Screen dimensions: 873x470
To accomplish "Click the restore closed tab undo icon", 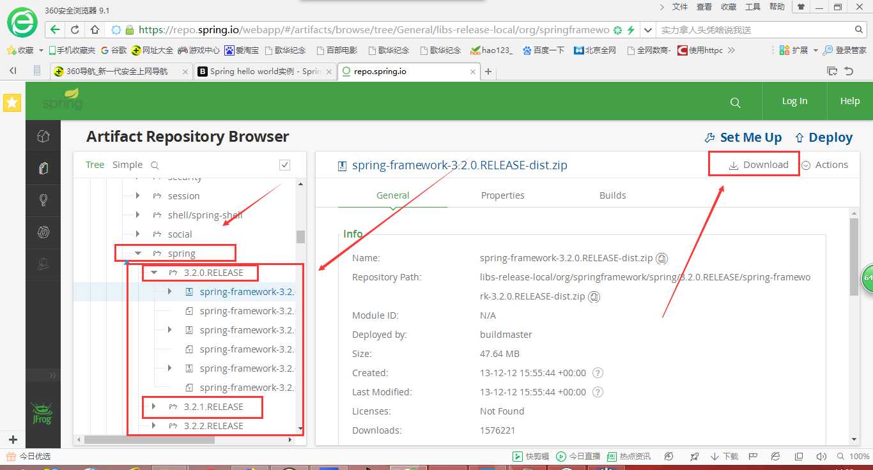I will tap(849, 71).
